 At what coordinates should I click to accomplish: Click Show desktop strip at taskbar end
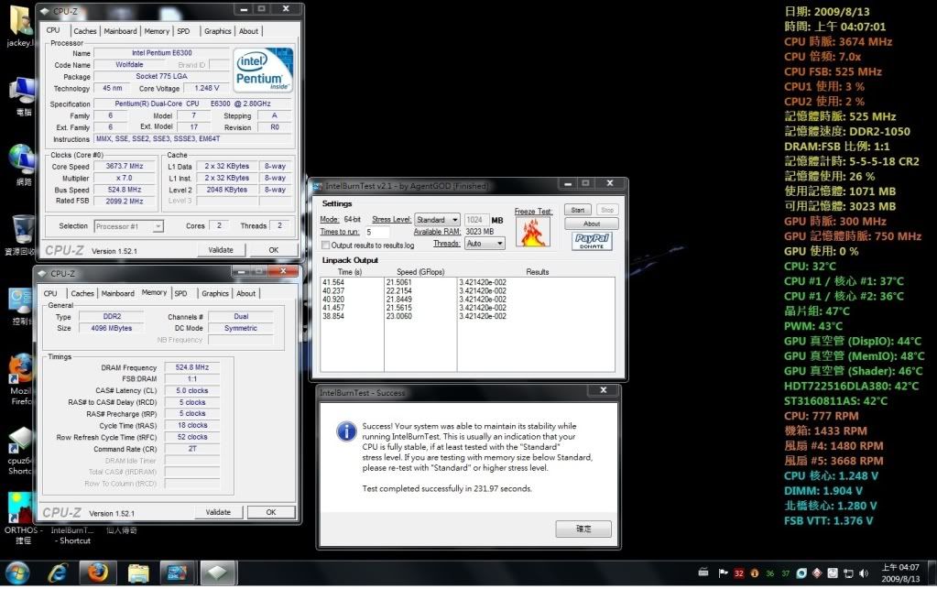pyautogui.click(x=932, y=573)
